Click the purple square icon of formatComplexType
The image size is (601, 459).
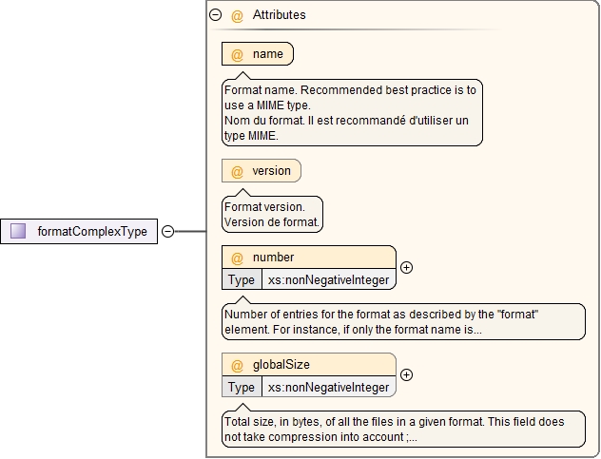point(18,231)
